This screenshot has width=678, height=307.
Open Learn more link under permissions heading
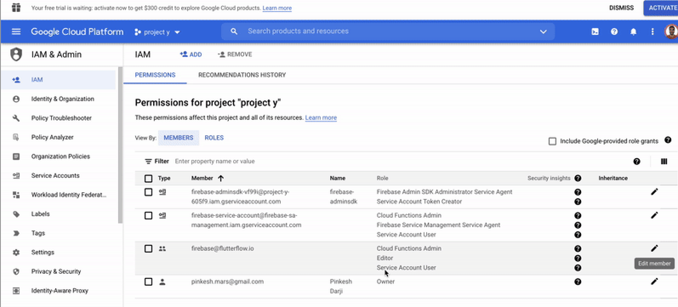tap(321, 118)
